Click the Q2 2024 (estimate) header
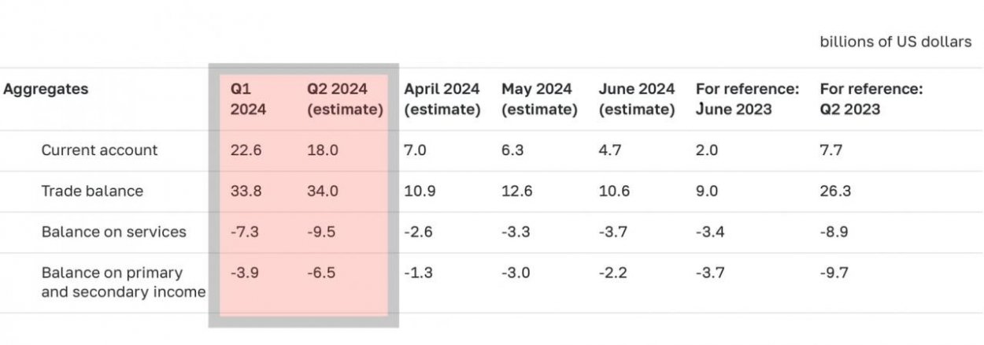The image size is (984, 345). [345, 99]
